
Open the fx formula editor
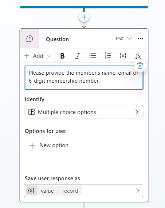[138, 56]
